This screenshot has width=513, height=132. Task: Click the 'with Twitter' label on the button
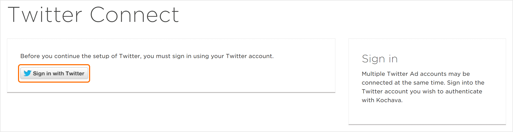[68, 74]
